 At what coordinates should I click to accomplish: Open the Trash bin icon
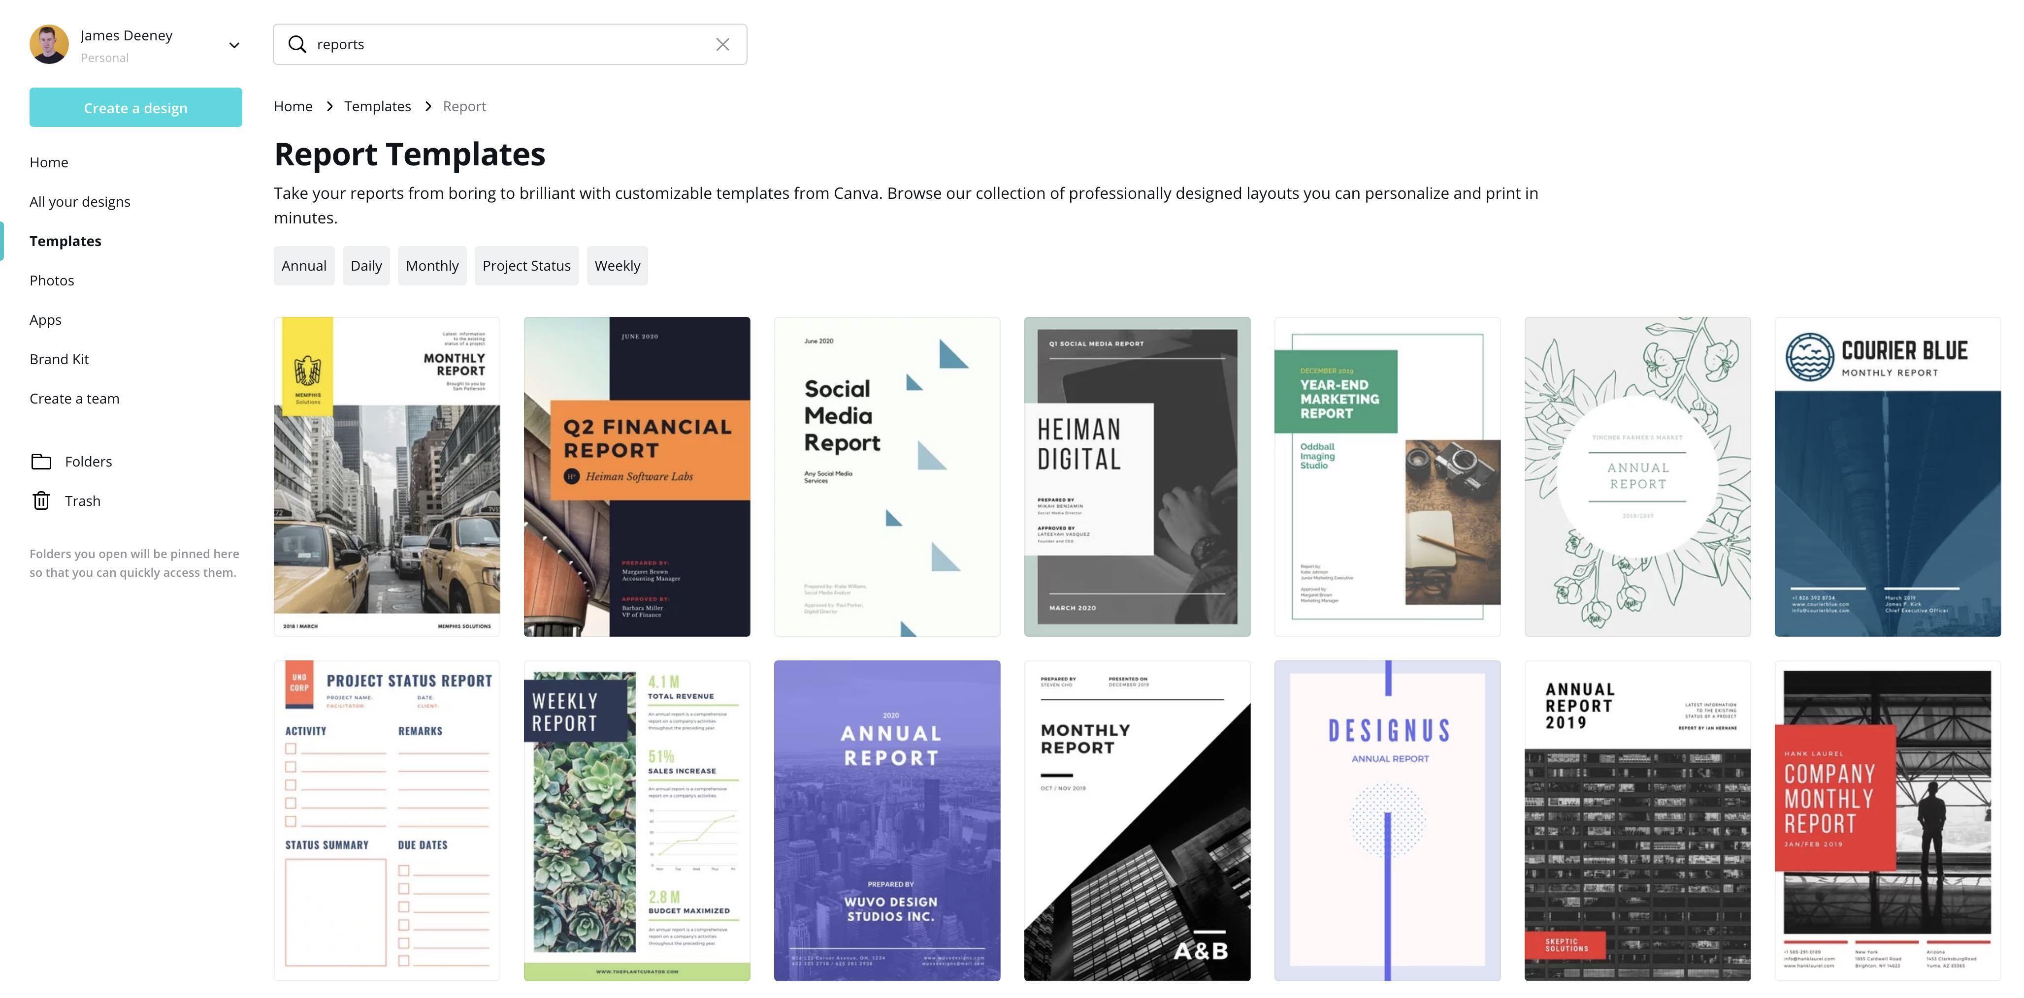42,501
